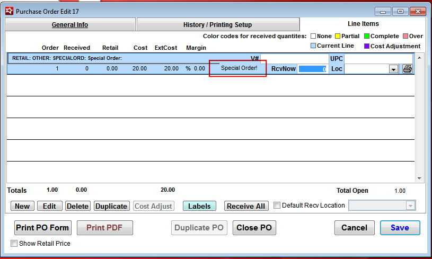Click the Cost value 20.00 in line
The image size is (432, 259).
point(139,68)
